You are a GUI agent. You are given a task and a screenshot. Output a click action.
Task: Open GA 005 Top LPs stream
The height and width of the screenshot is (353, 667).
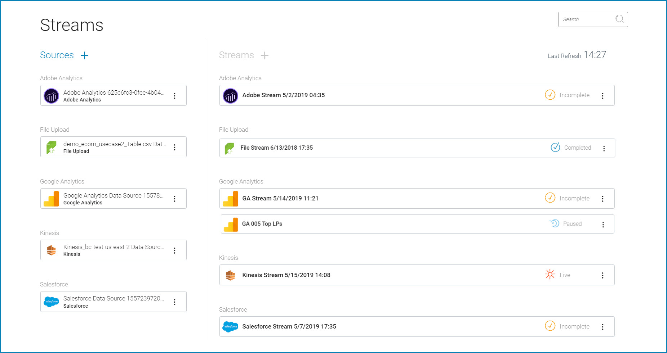coord(417,224)
